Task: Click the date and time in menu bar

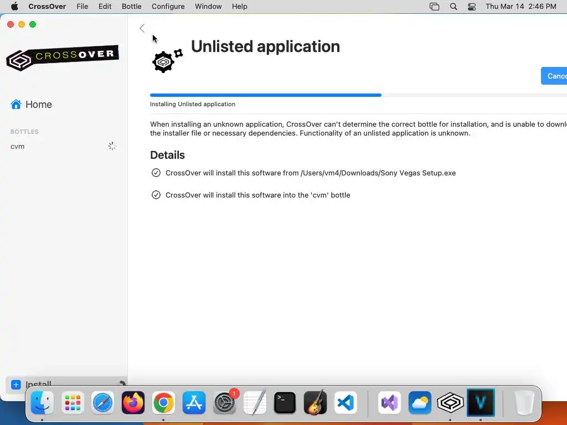Action: coord(520,7)
